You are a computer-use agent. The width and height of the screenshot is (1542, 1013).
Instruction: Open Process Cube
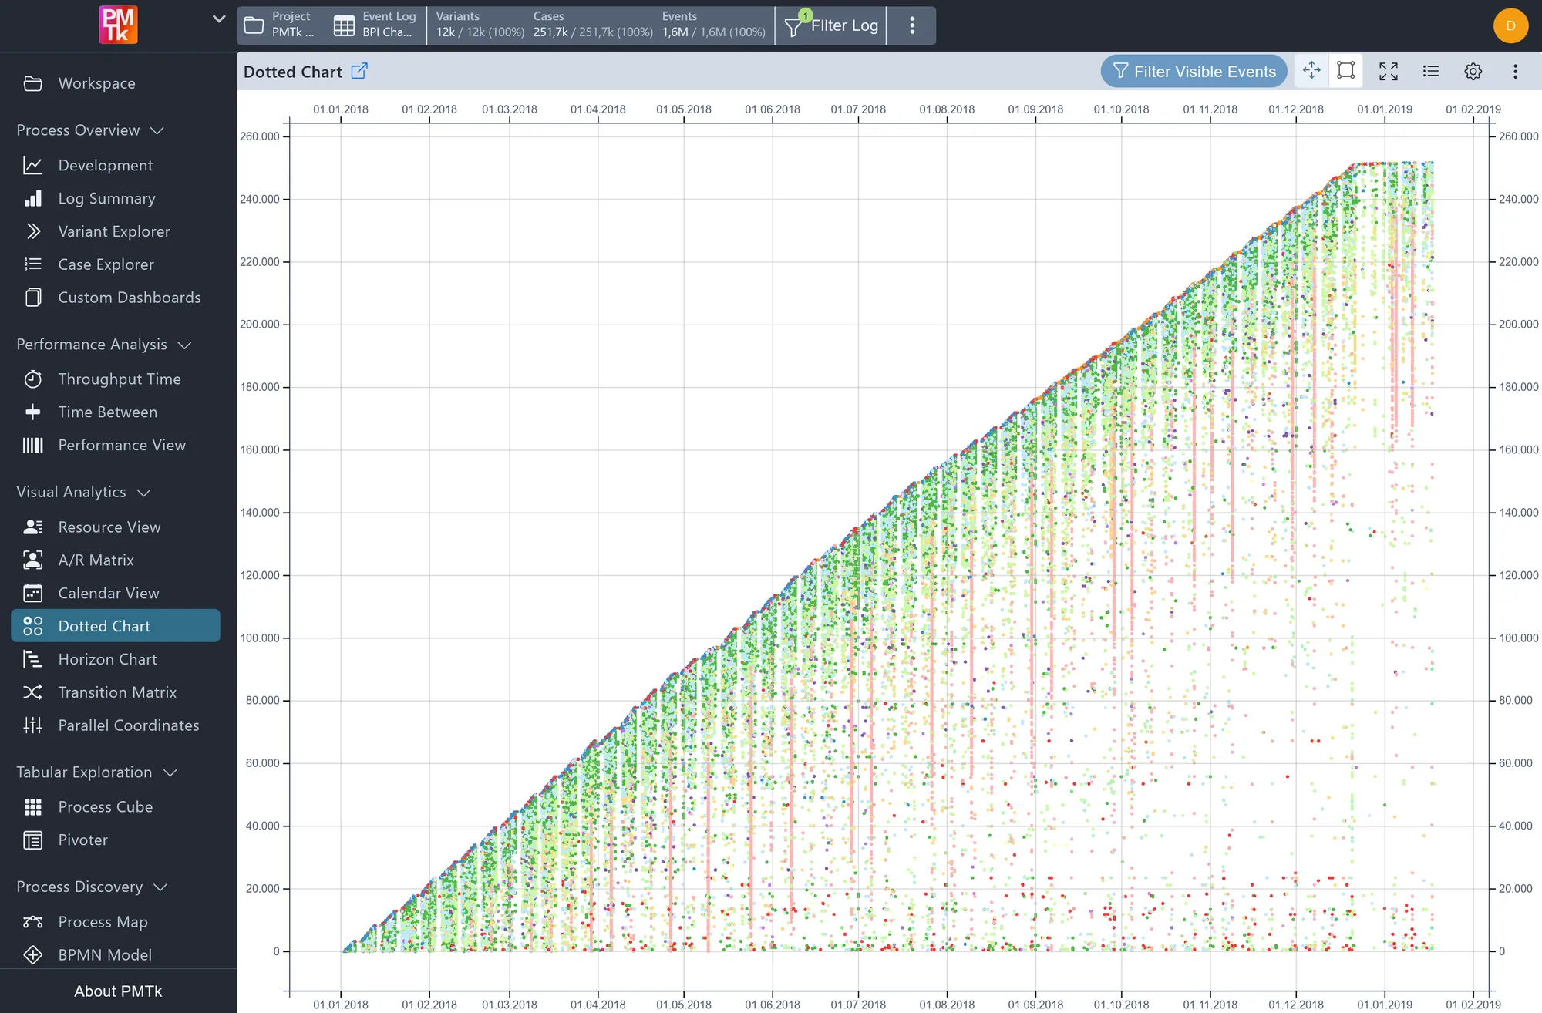(116, 806)
